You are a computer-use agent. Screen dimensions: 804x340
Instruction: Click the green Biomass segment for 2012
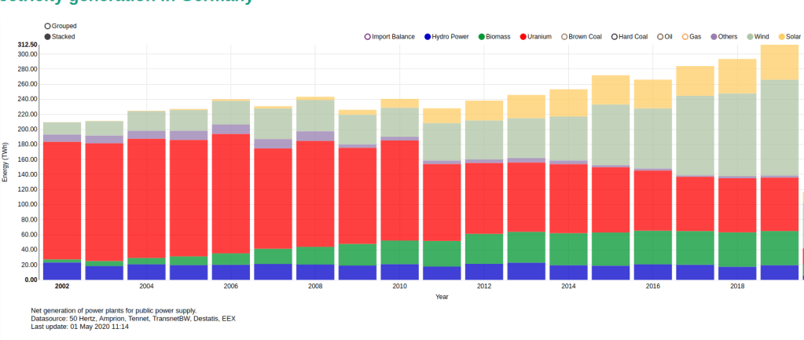point(483,248)
